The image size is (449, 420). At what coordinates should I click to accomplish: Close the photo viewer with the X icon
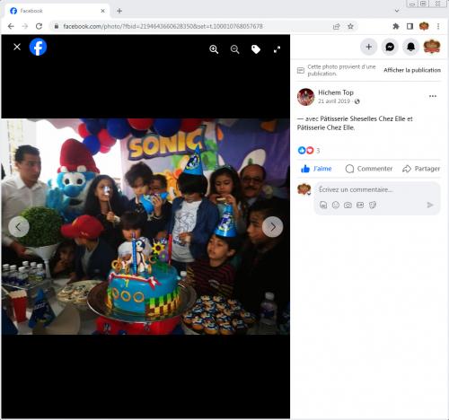click(x=17, y=47)
